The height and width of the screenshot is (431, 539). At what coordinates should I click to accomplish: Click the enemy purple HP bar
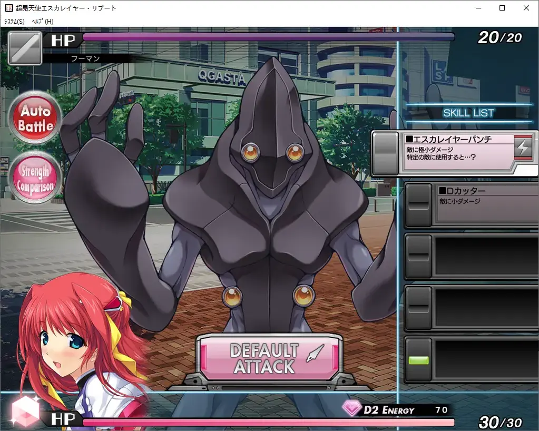(269, 37)
